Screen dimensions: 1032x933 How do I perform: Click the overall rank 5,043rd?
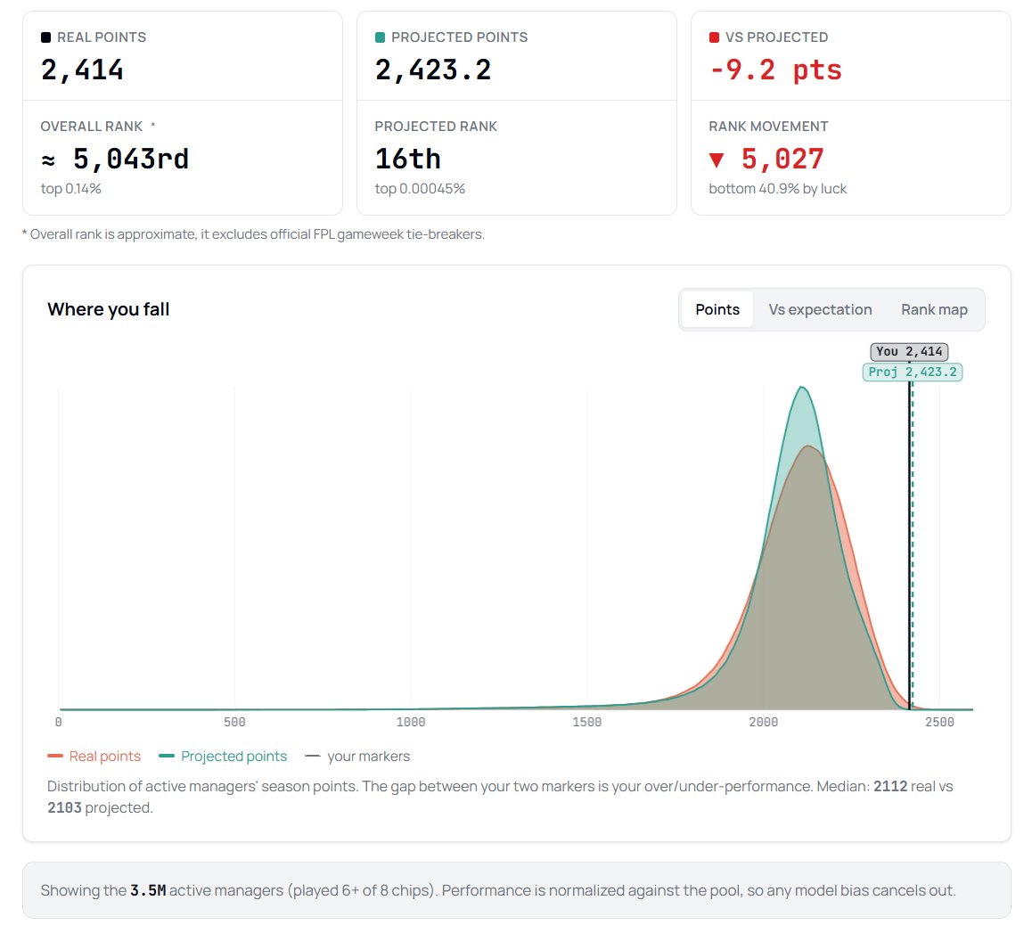point(131,160)
